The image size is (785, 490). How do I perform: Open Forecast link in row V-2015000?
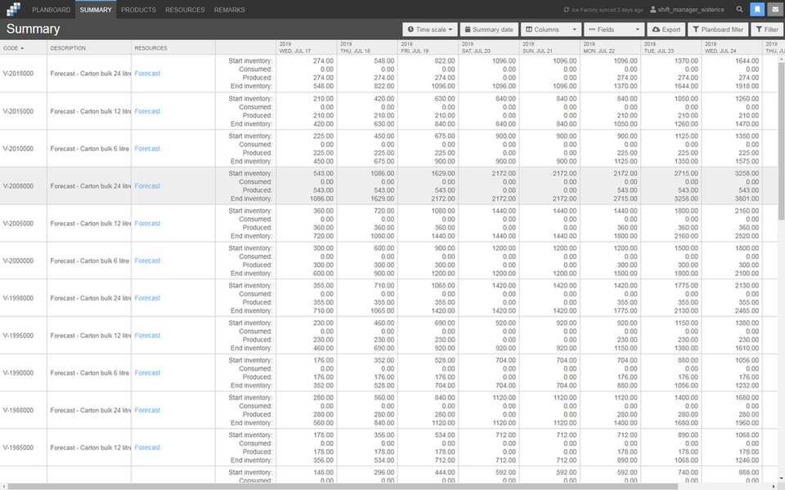pos(147,112)
